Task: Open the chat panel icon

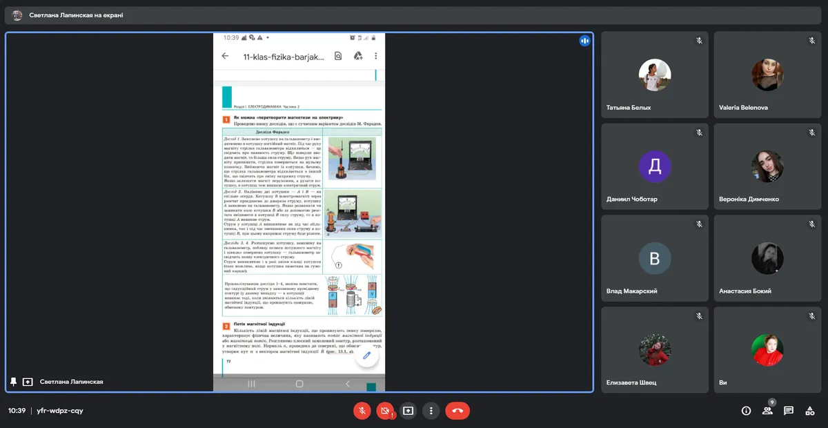Action: point(789,411)
